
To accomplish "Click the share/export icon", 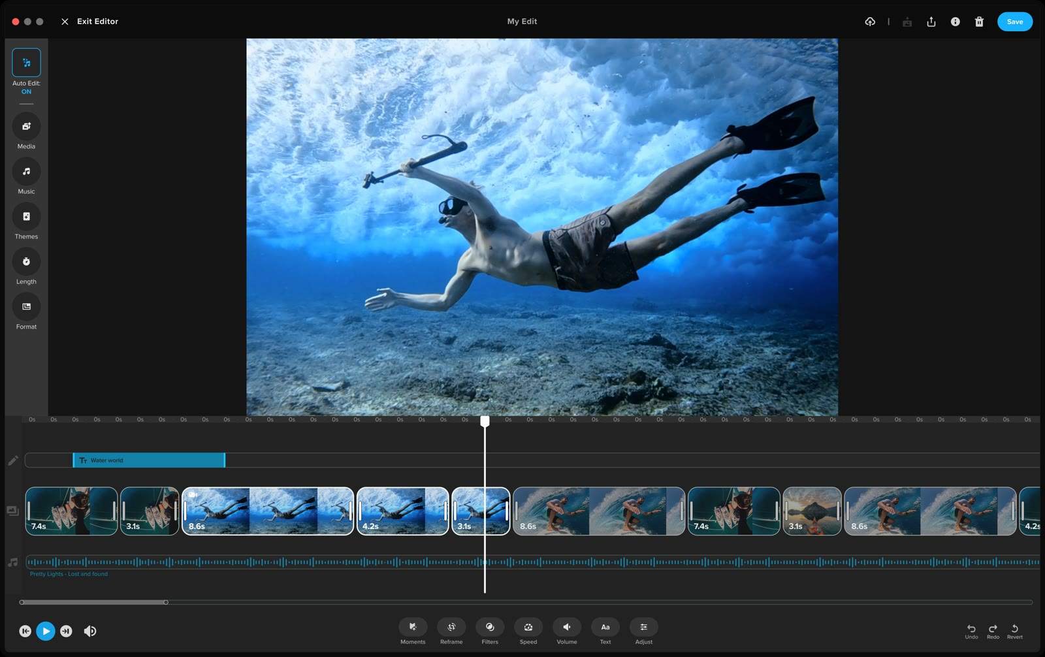I will tap(931, 22).
